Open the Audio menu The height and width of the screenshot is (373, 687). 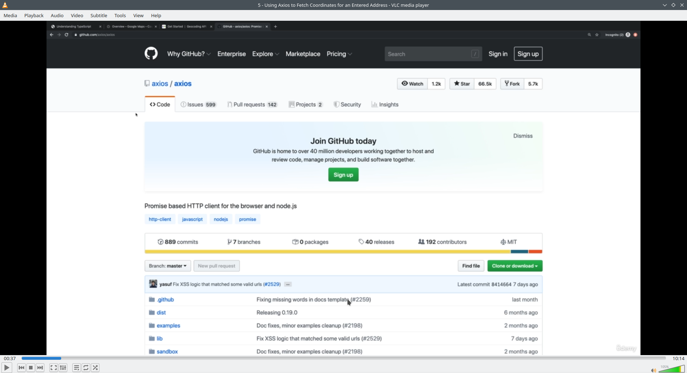[x=57, y=15]
